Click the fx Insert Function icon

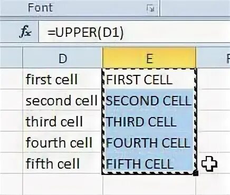[26, 33]
